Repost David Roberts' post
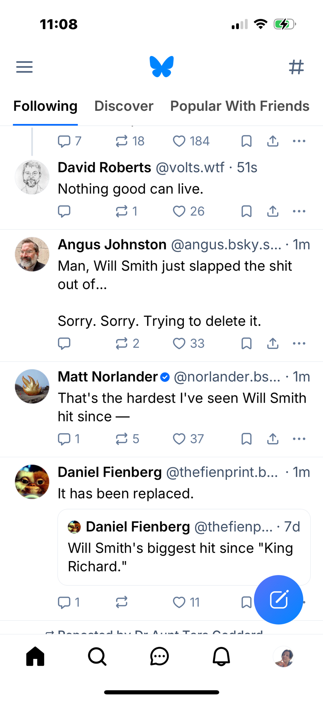 pos(122,211)
